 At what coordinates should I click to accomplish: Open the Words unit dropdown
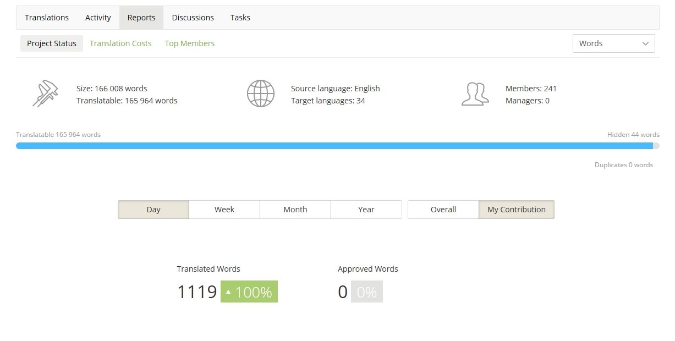[x=613, y=43]
